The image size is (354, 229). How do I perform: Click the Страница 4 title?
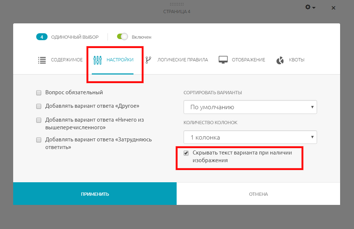click(x=177, y=11)
